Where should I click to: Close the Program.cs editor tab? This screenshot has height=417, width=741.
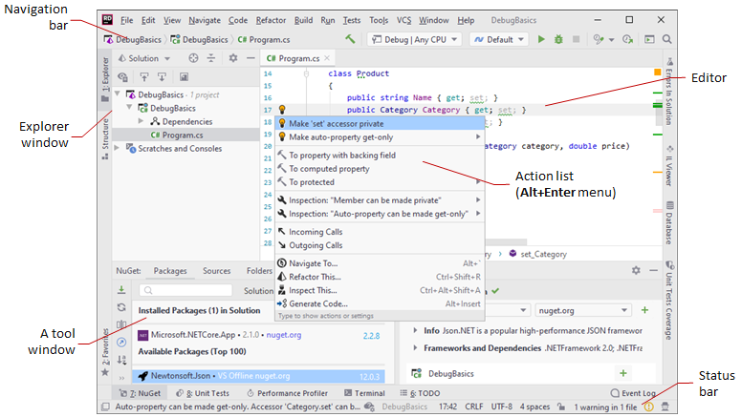click(x=327, y=58)
